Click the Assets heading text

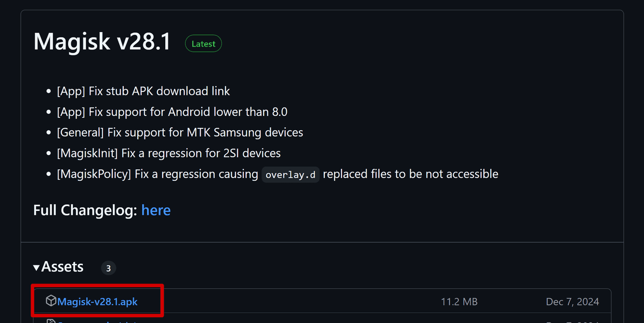62,267
